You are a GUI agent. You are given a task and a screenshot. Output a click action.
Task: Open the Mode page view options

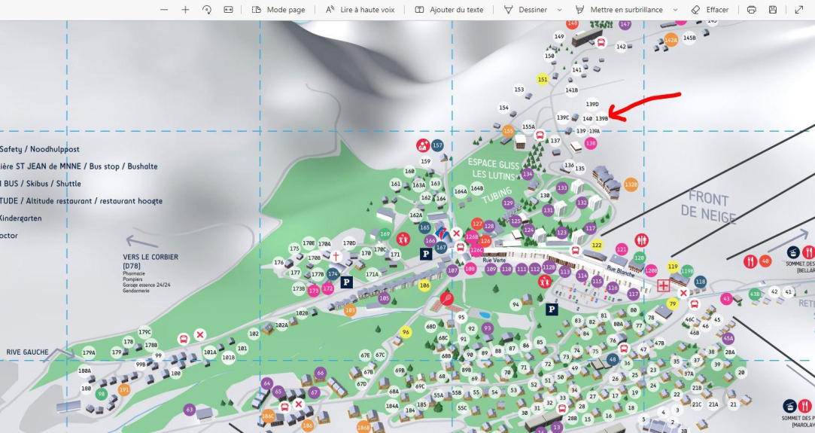pyautogui.click(x=278, y=10)
